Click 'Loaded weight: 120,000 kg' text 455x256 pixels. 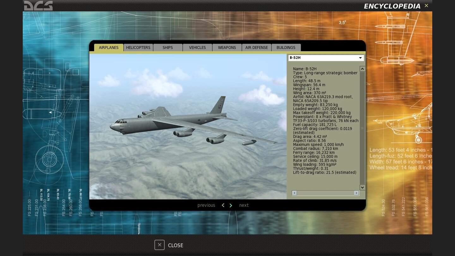[x=318, y=109]
